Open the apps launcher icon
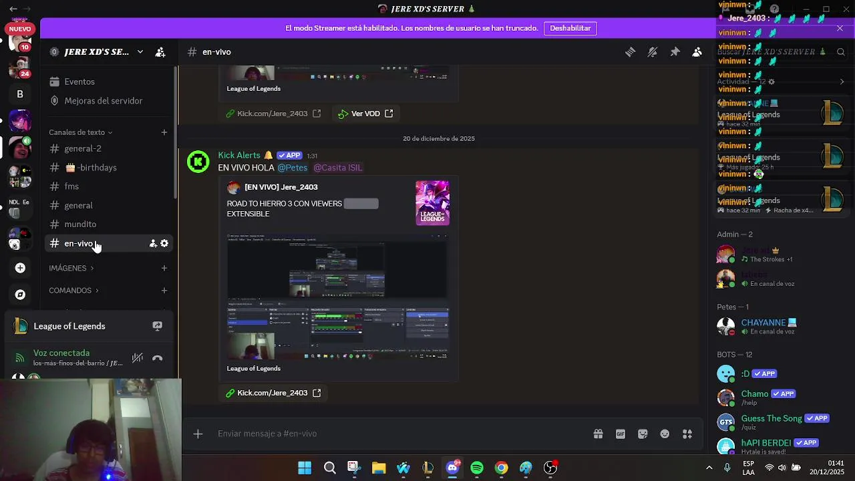This screenshot has width=855, height=481. (687, 434)
